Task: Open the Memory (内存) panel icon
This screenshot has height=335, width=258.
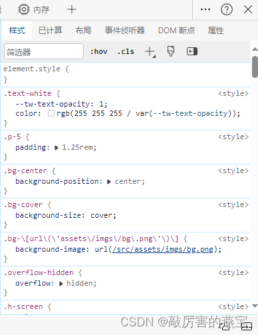Action: 24,9
